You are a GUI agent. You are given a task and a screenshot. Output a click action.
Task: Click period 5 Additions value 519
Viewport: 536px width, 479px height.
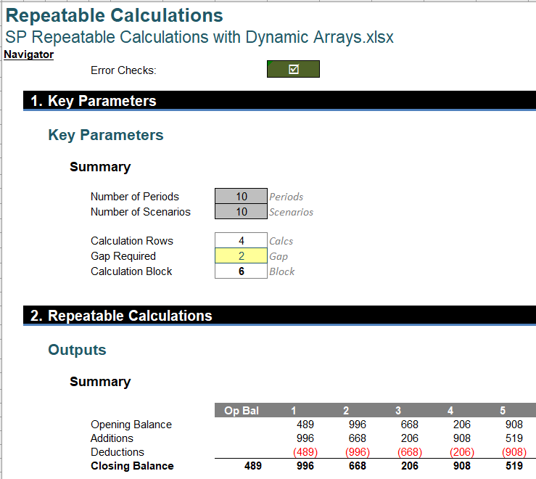coord(514,438)
